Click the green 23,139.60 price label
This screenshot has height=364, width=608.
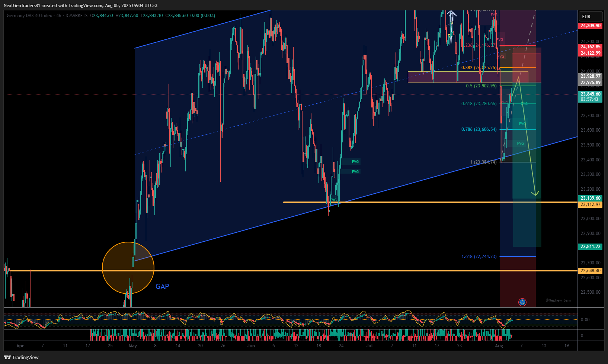(591, 198)
